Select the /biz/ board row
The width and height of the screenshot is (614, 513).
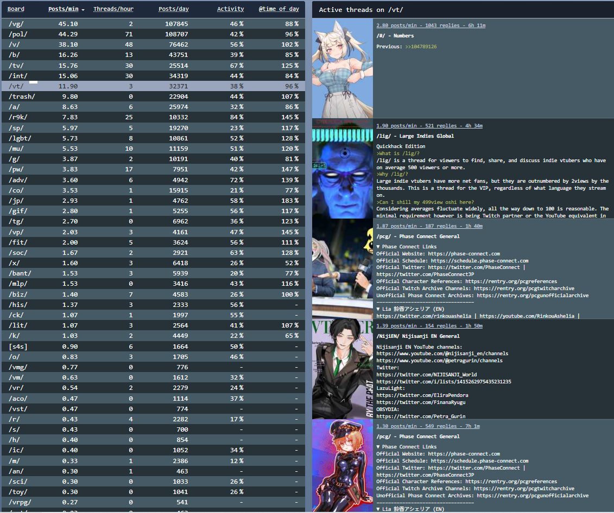coord(153,294)
